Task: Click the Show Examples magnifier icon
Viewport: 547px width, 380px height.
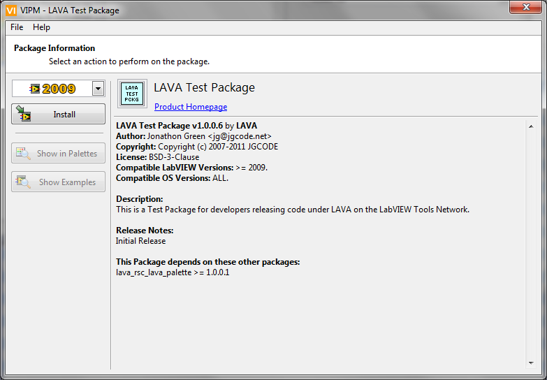Action: pos(23,182)
